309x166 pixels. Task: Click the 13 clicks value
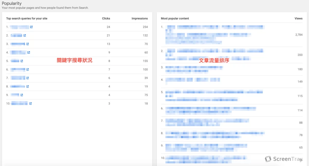108,44
